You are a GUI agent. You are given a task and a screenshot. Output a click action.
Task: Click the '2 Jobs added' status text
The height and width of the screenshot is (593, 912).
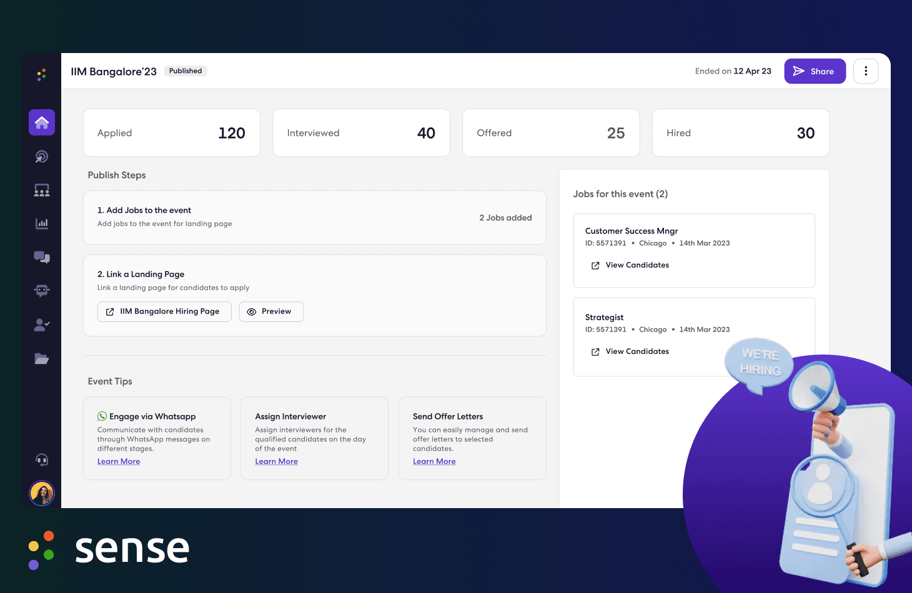point(505,218)
